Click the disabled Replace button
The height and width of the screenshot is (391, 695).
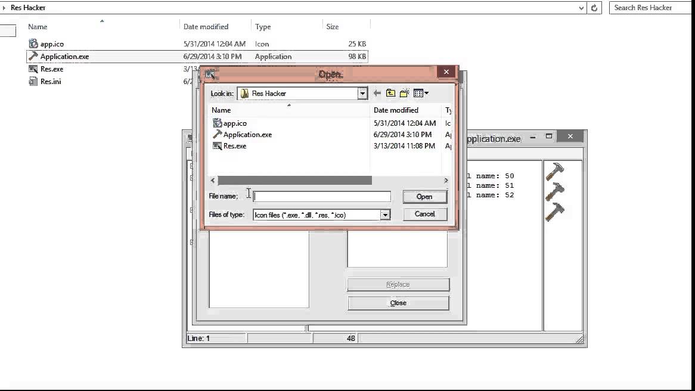pyautogui.click(x=398, y=284)
